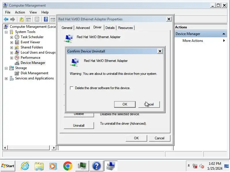Click the Disk Management icon
The width and height of the screenshot is (230, 172).
point(17,73)
